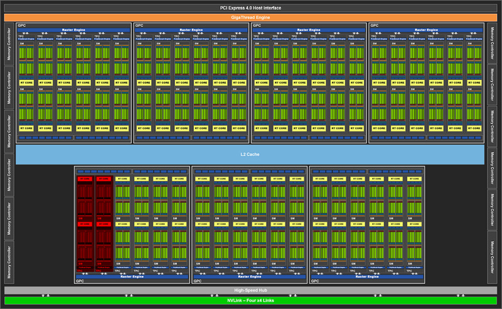Select the topmost Memory Controller on the right edge
502x309 pixels.
492,43
